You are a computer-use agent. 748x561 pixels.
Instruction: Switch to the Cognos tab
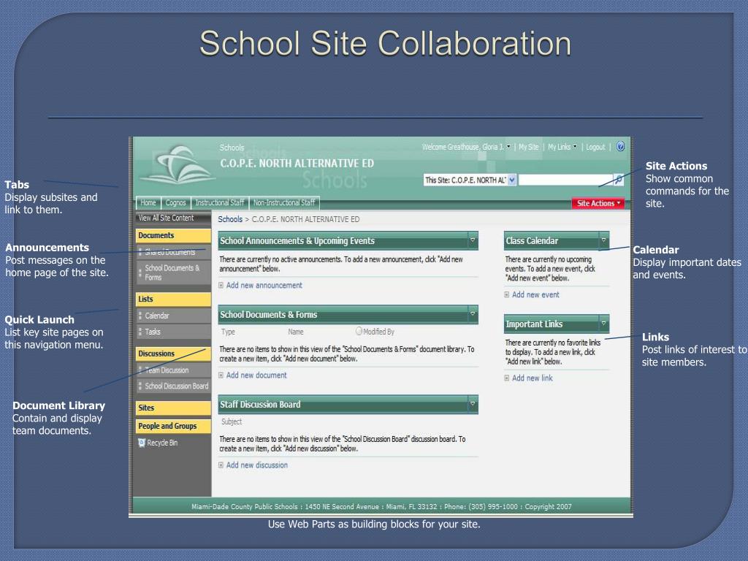[175, 203]
